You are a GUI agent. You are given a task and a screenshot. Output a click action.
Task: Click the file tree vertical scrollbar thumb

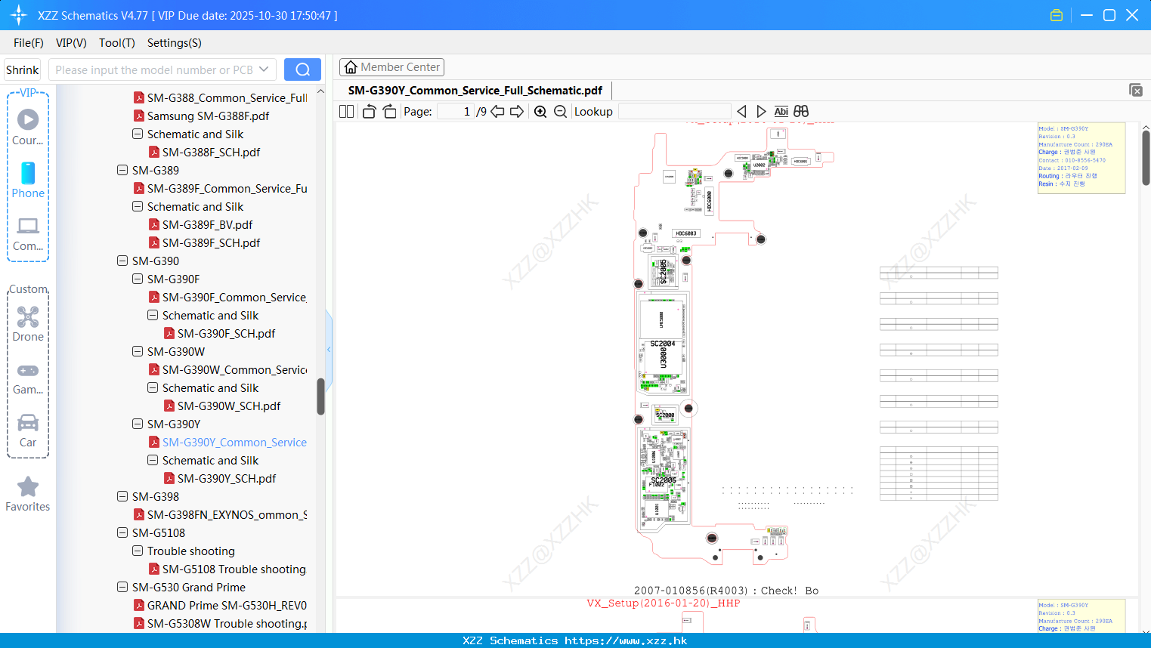(x=320, y=397)
